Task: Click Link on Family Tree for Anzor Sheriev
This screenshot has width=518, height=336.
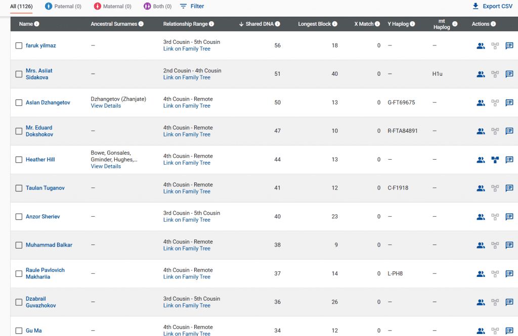Action: [x=187, y=220]
